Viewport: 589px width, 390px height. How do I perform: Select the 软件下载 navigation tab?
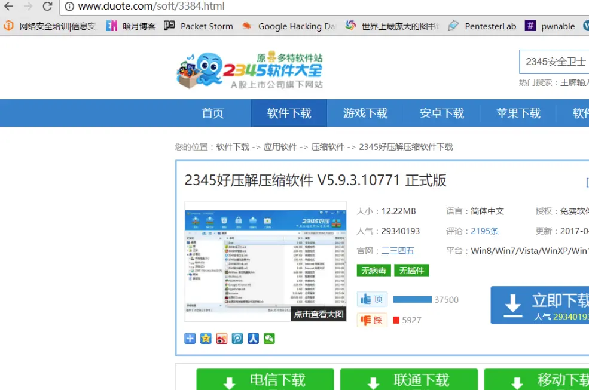tap(289, 113)
